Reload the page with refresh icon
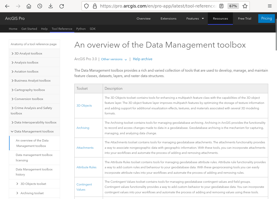This screenshot has width=277, height=199. [x=62, y=6]
